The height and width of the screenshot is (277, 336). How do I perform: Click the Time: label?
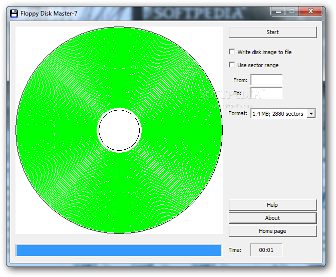[235, 250]
